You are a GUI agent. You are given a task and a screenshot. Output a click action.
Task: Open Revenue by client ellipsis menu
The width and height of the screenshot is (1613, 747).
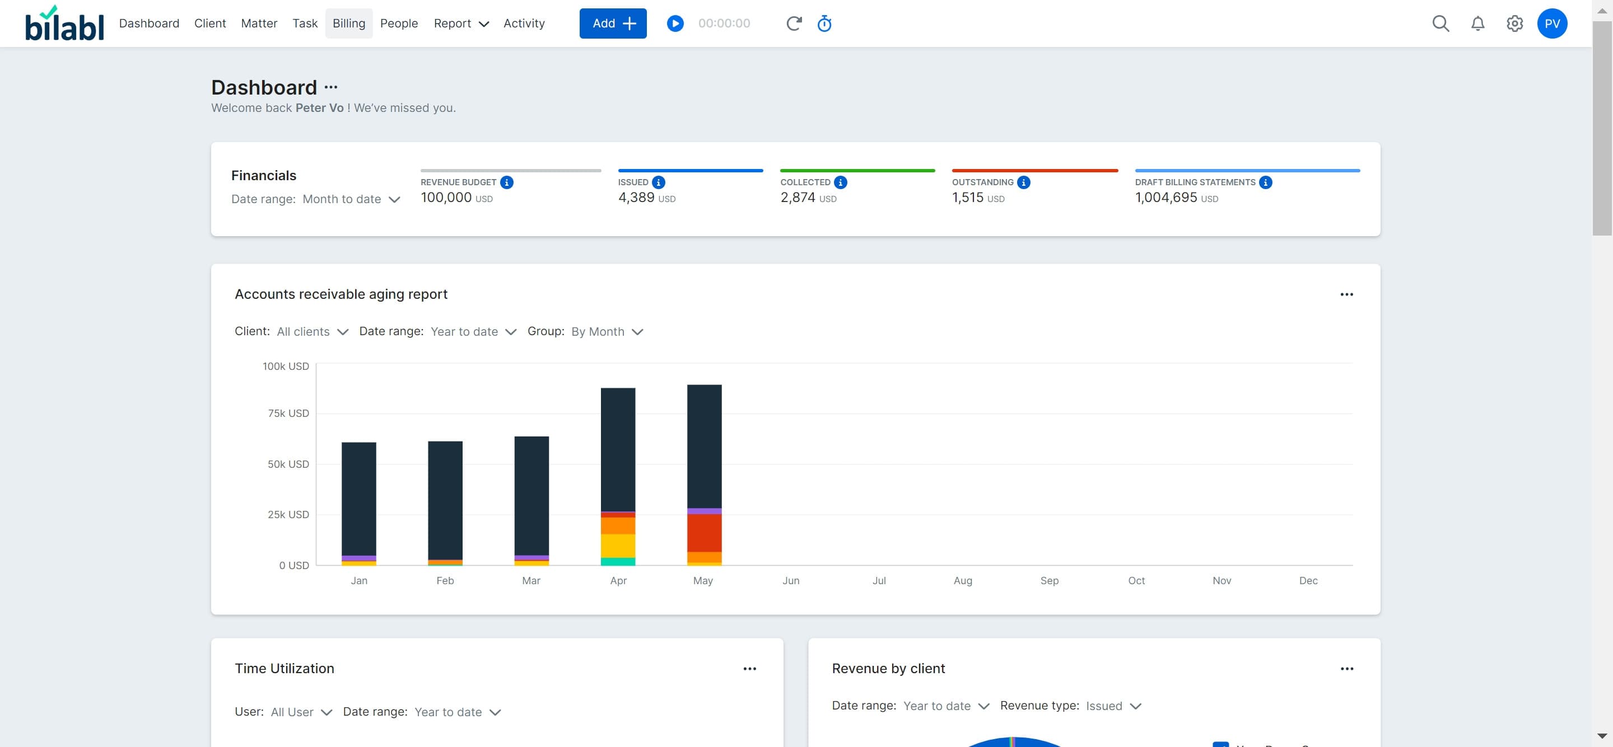pos(1346,668)
